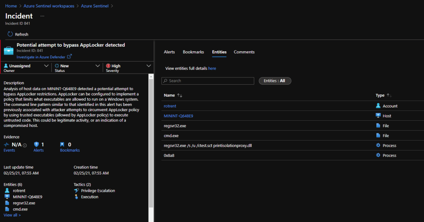This screenshot has height=222, width=424.
Task: Click the Execution tactic icon
Action: tap(76, 197)
